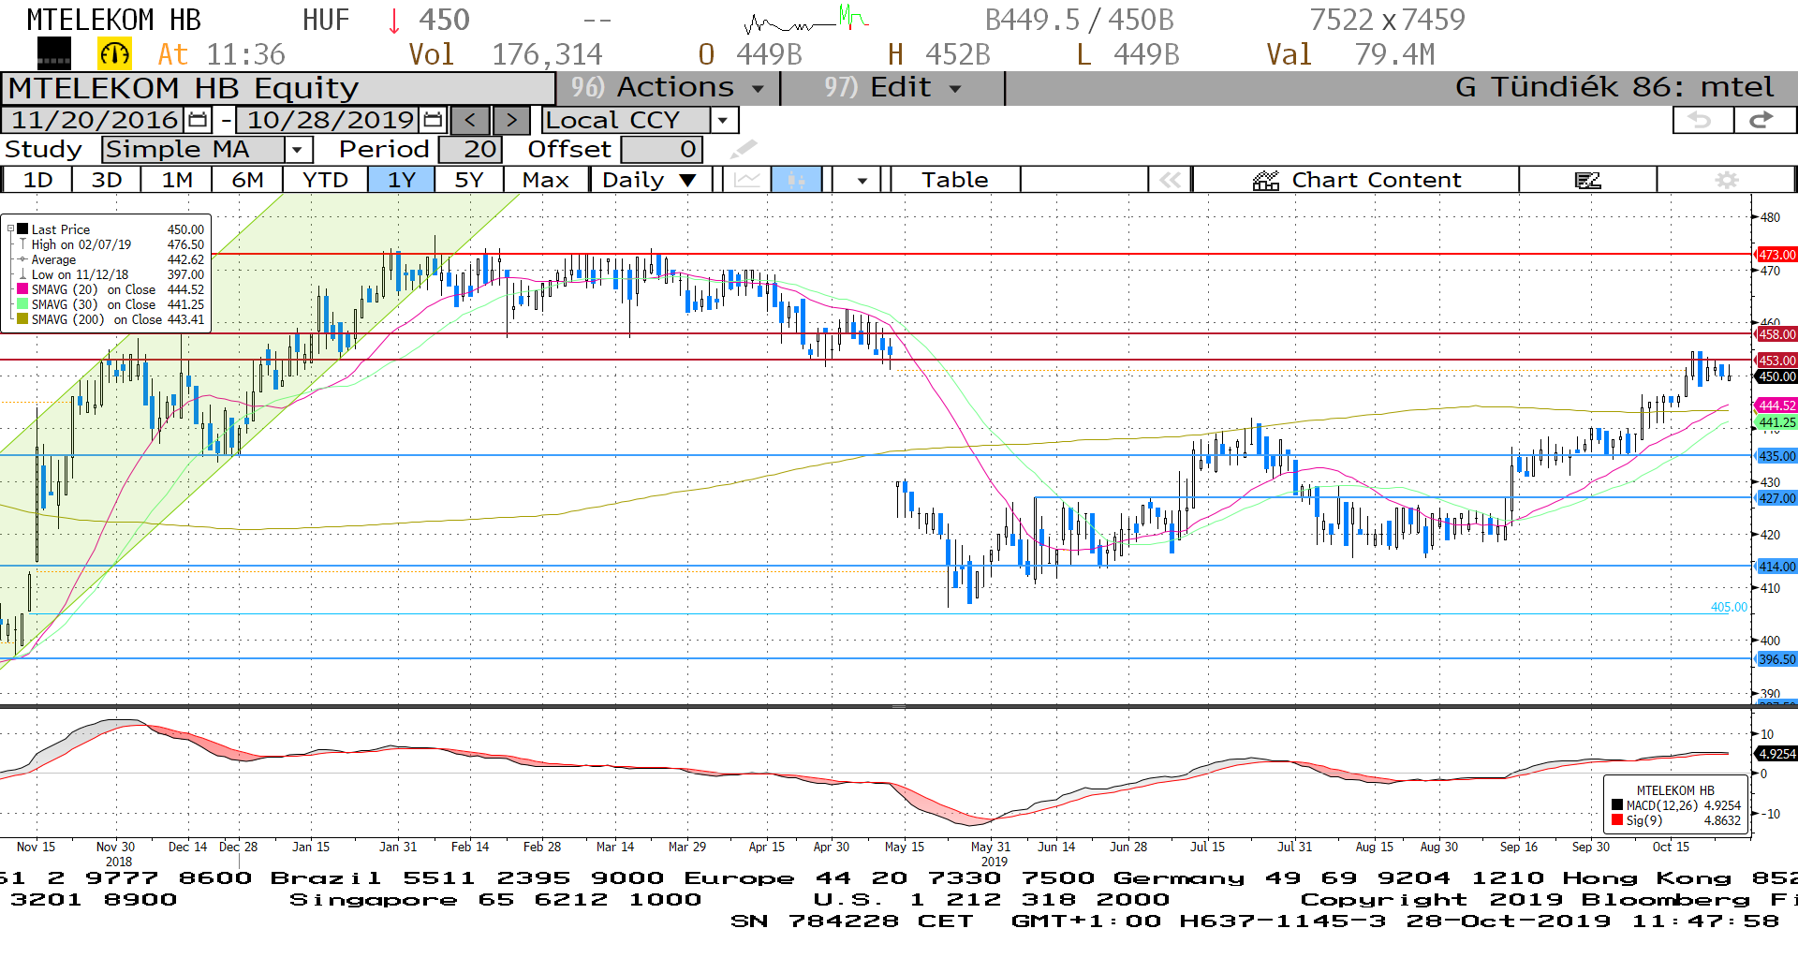Select the 3D range tab
Viewport: 1798px width, 973px height.
click(x=107, y=180)
